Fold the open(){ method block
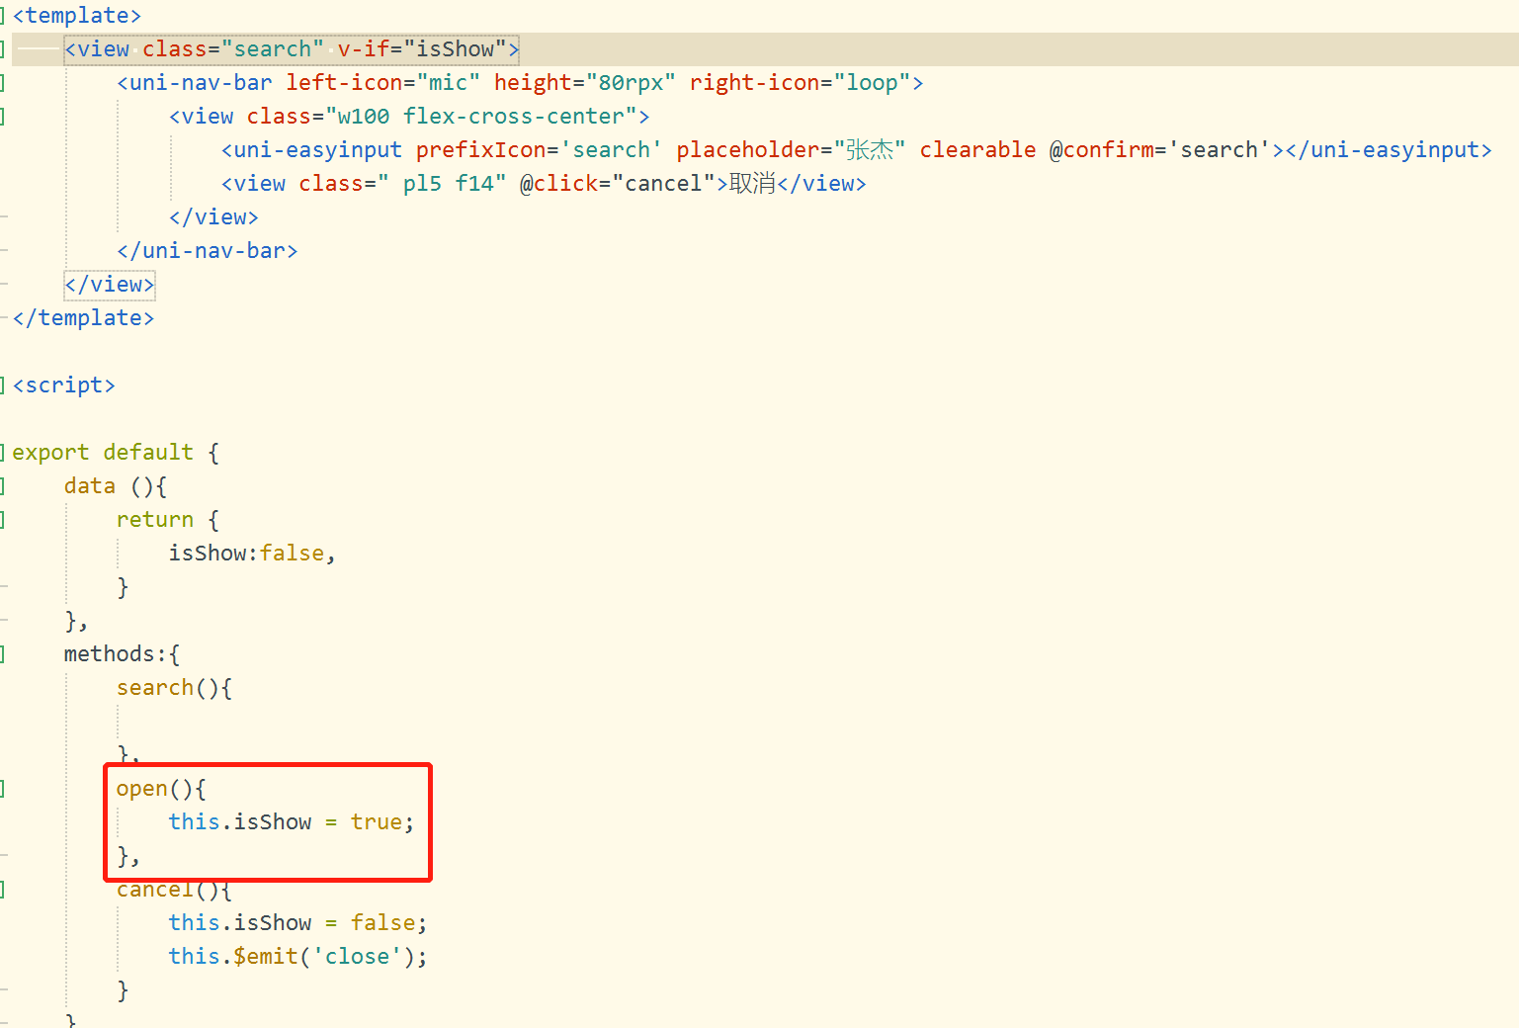 pos(3,789)
